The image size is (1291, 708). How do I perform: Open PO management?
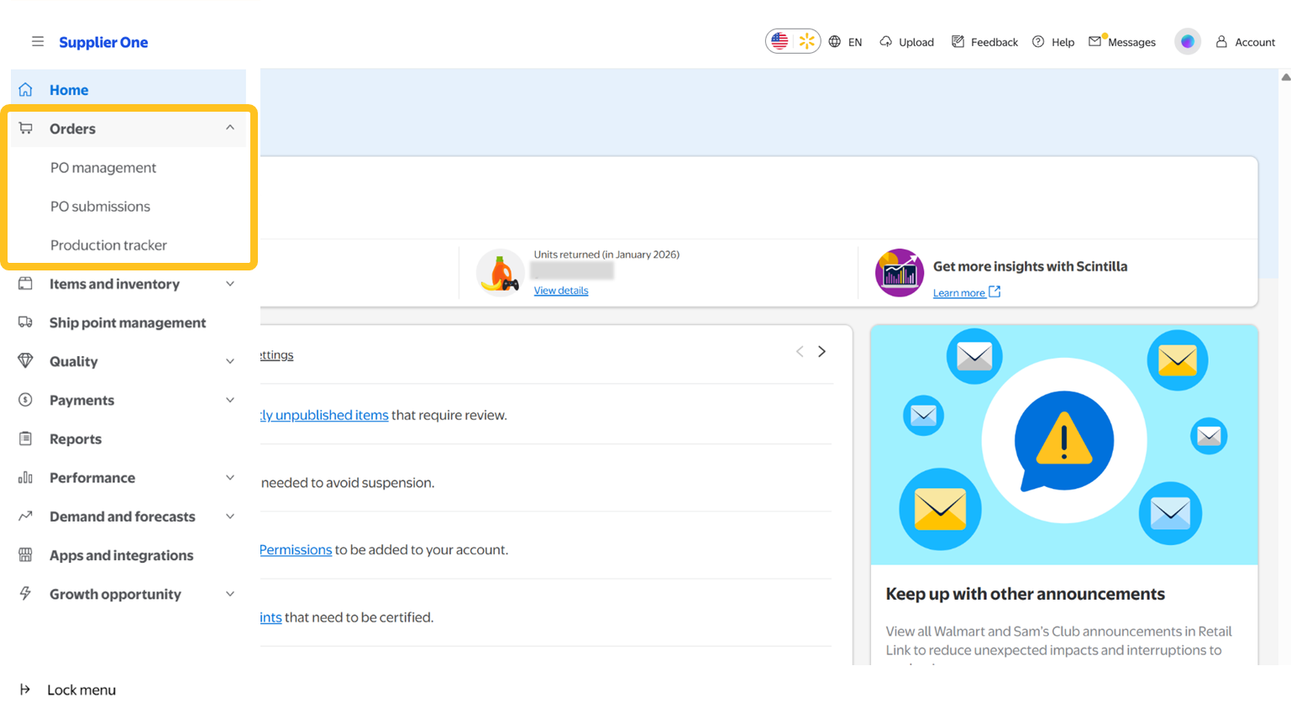click(x=103, y=167)
